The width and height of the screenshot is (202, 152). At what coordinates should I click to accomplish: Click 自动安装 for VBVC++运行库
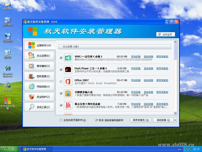click(x=148, y=56)
